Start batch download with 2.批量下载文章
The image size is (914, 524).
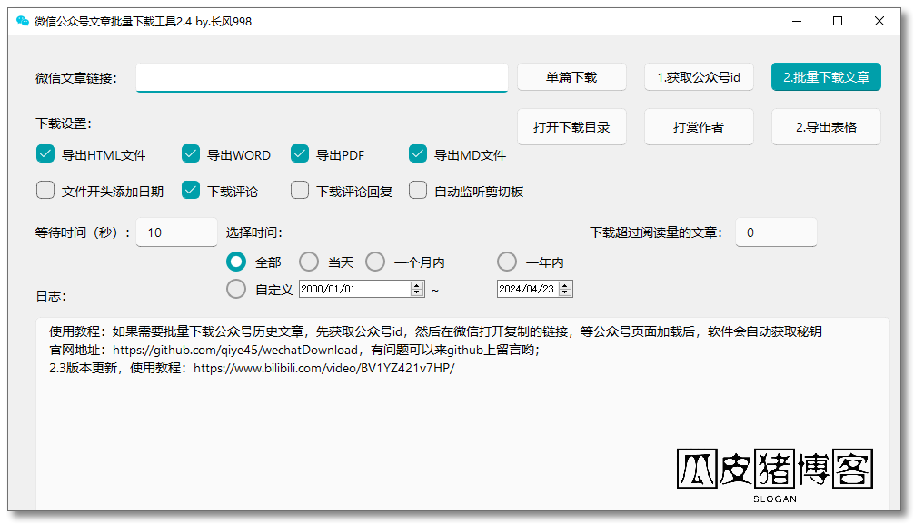click(x=826, y=77)
